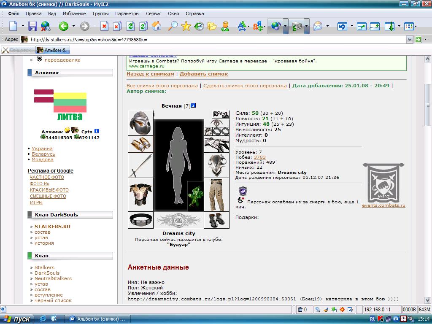The height and width of the screenshot is (324, 432).
Task: Click the Internet Explorer quick launch icon
Action: 43,319
